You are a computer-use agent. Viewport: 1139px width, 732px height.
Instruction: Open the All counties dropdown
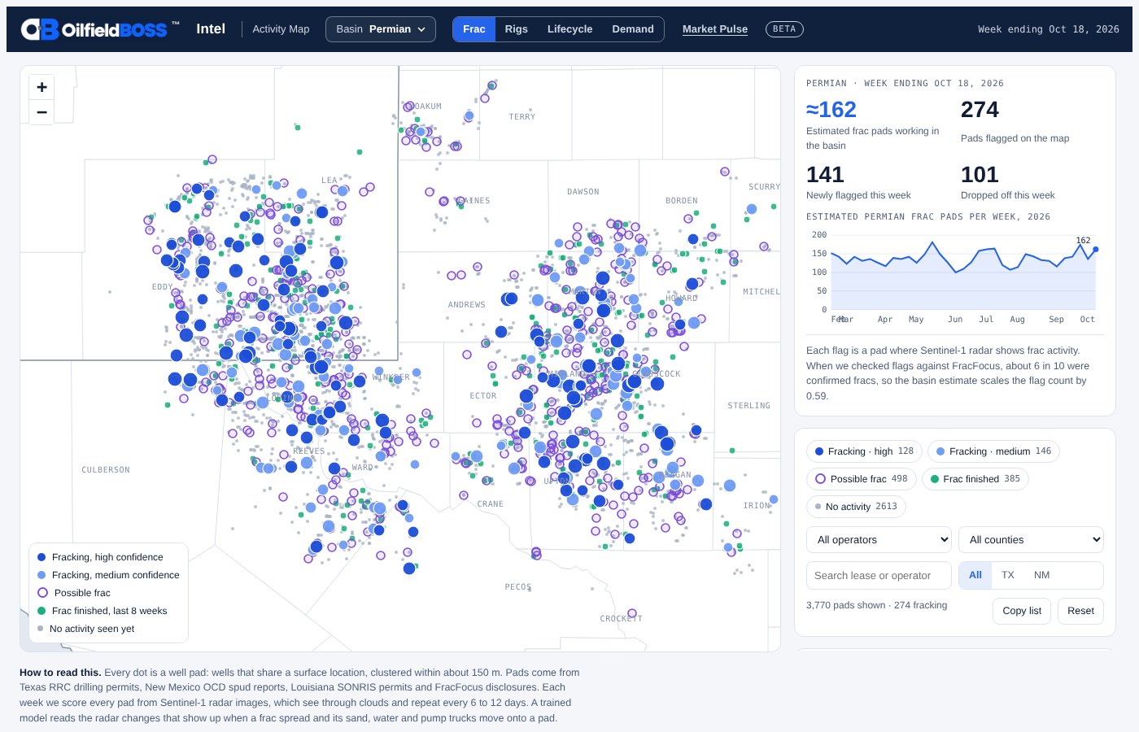(x=1031, y=540)
